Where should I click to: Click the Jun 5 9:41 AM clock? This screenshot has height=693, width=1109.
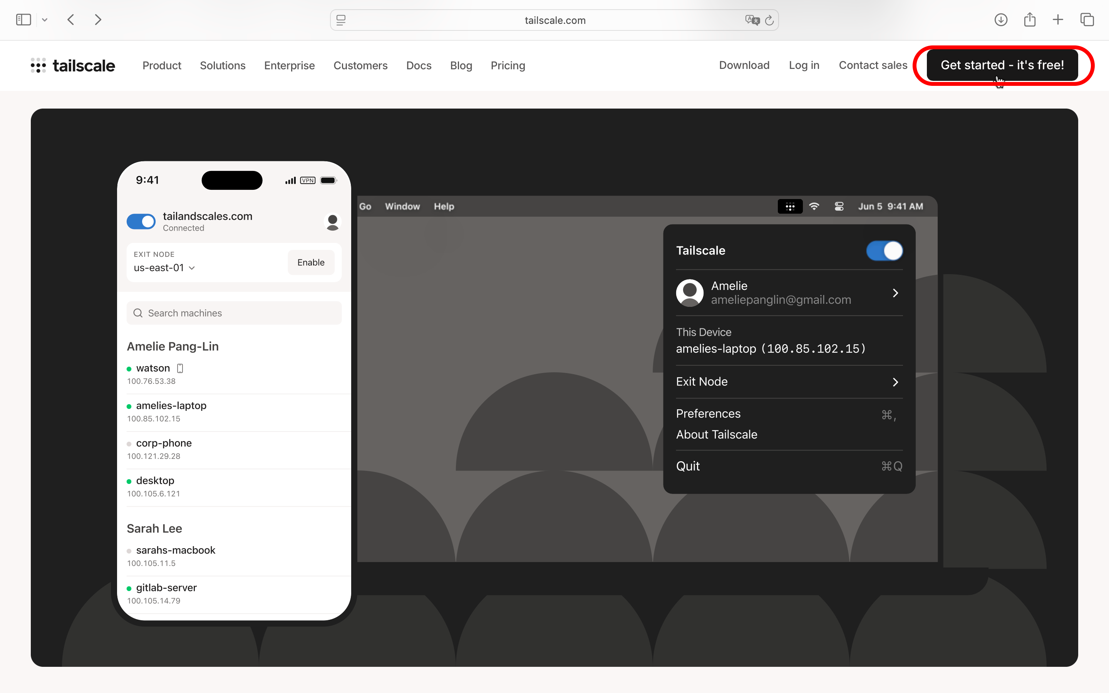click(890, 206)
